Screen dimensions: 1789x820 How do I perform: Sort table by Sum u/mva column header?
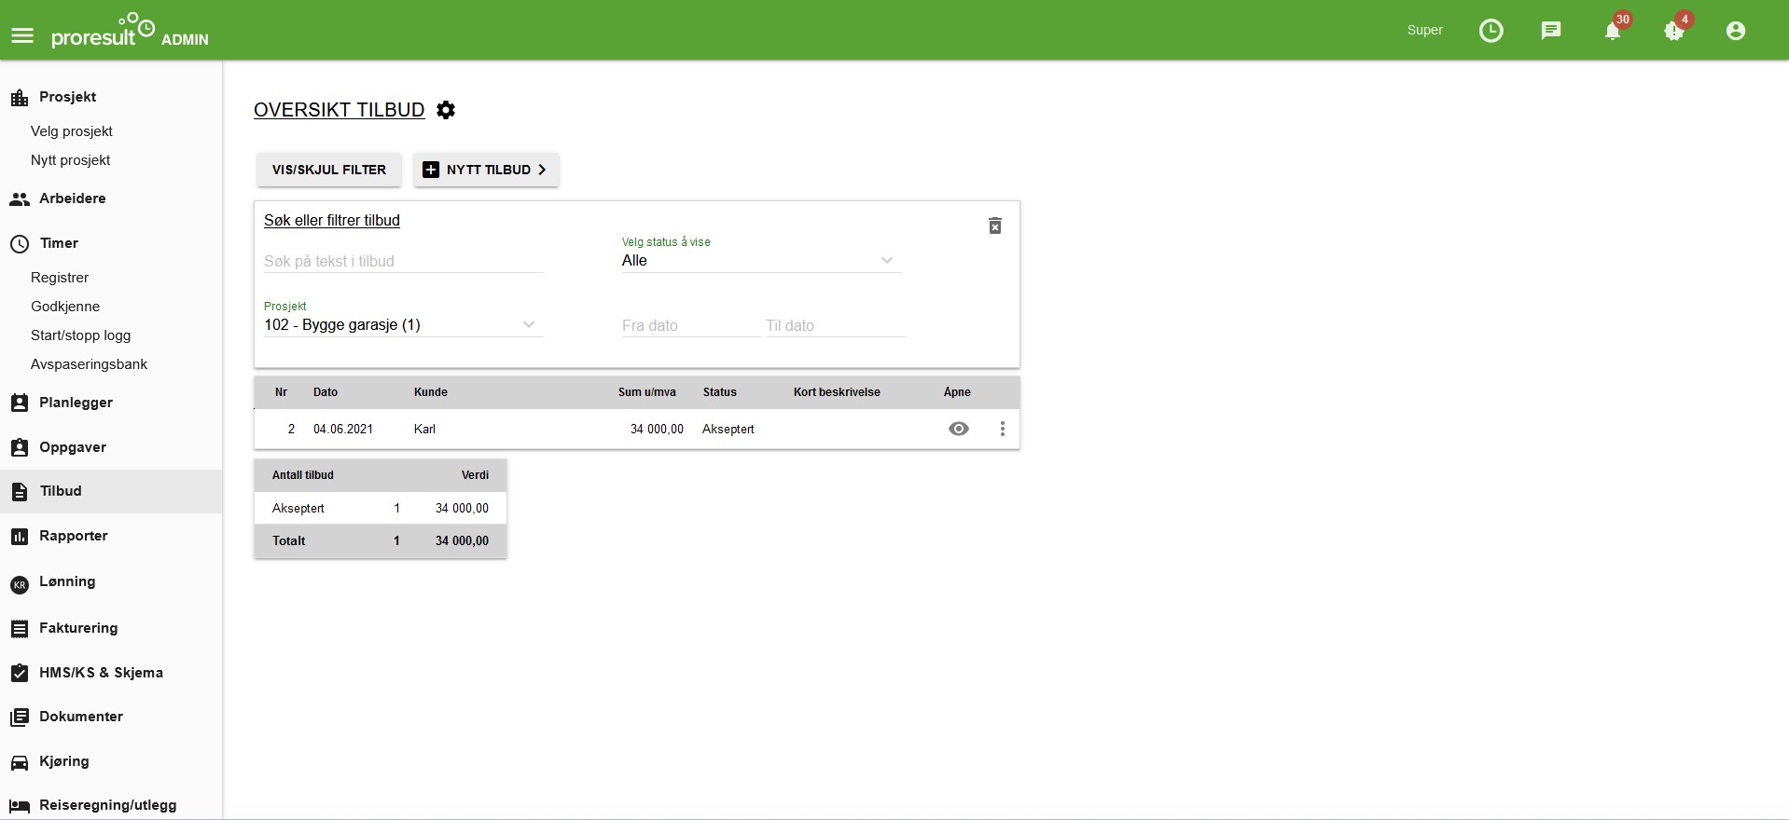click(x=646, y=392)
